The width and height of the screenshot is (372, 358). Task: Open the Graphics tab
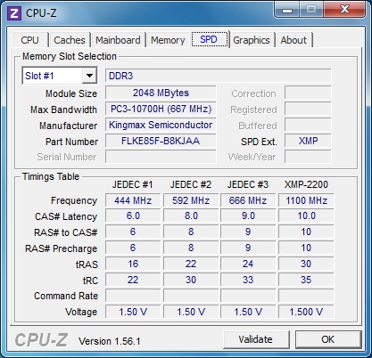point(252,40)
